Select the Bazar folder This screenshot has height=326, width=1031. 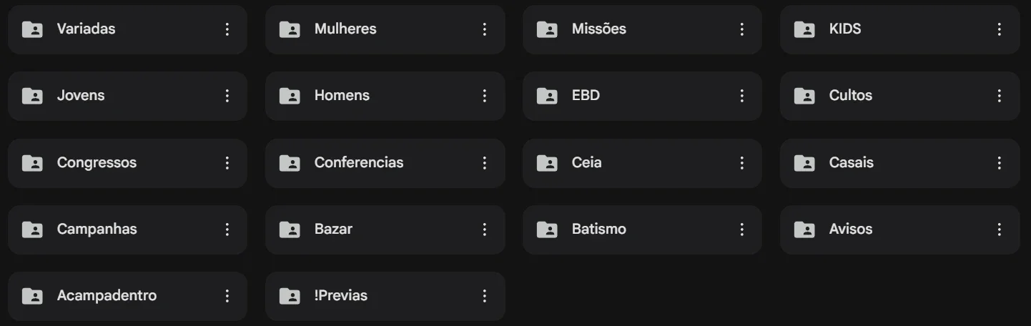point(385,229)
